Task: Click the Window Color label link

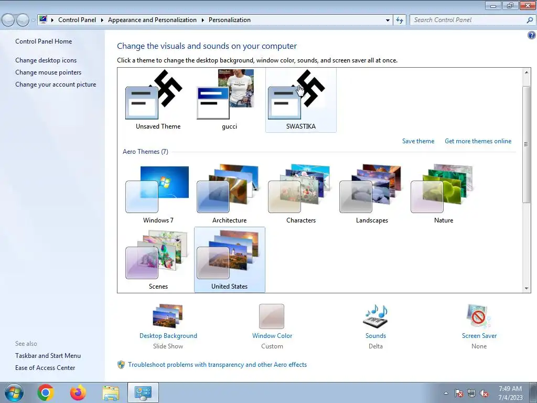Action: [x=272, y=336]
